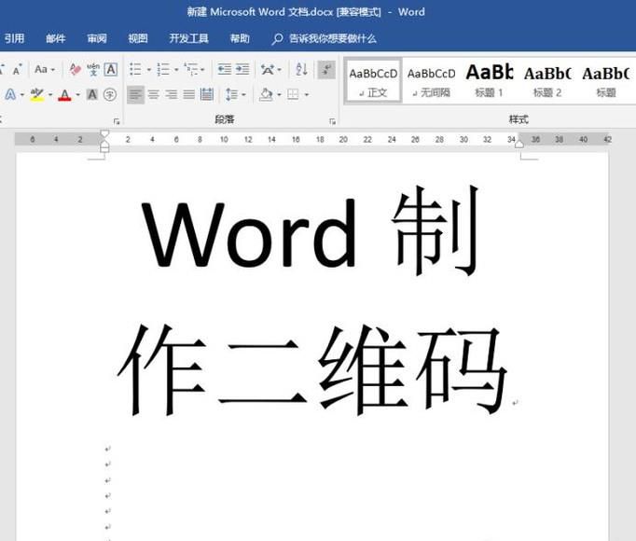Click the Clear All Formatting eraser icon

(75, 69)
